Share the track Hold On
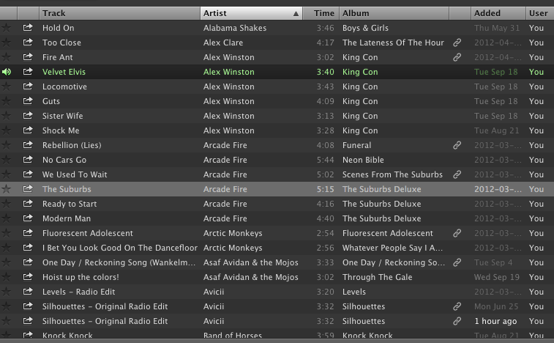 click(28, 27)
